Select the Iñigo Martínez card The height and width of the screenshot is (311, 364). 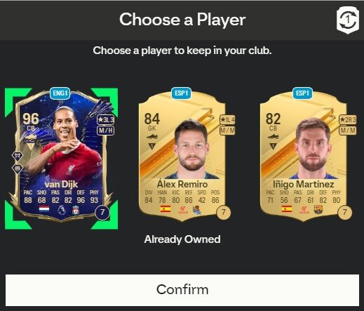pyautogui.click(x=303, y=156)
